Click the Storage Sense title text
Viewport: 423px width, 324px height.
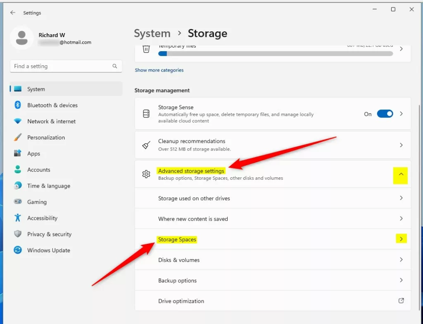click(x=176, y=107)
